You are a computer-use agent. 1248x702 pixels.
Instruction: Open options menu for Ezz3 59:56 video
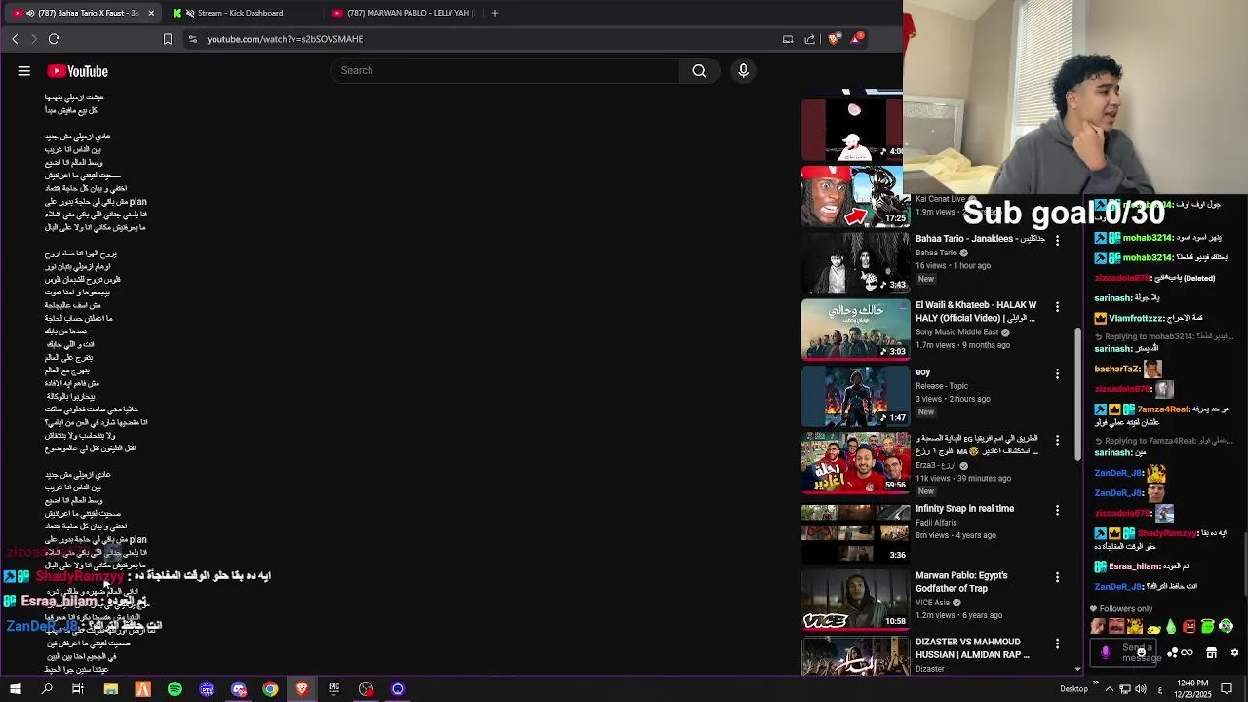pyautogui.click(x=1057, y=441)
